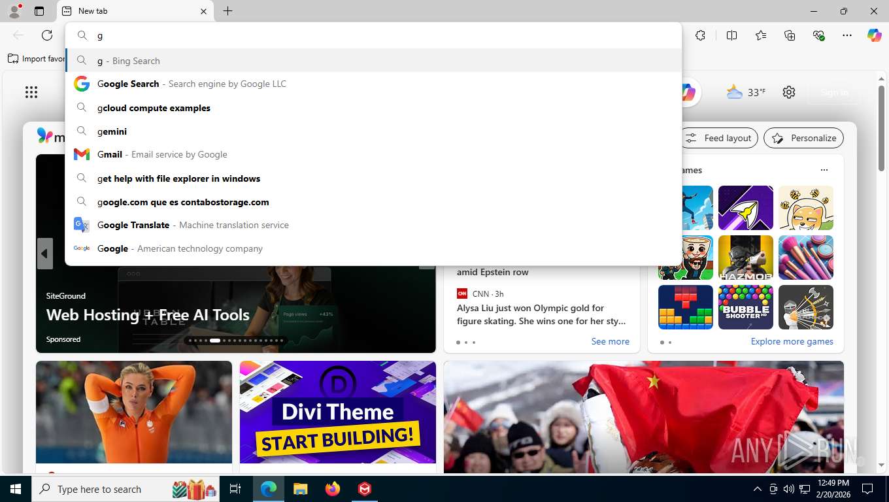Open Browser essentials heart icon

click(818, 35)
